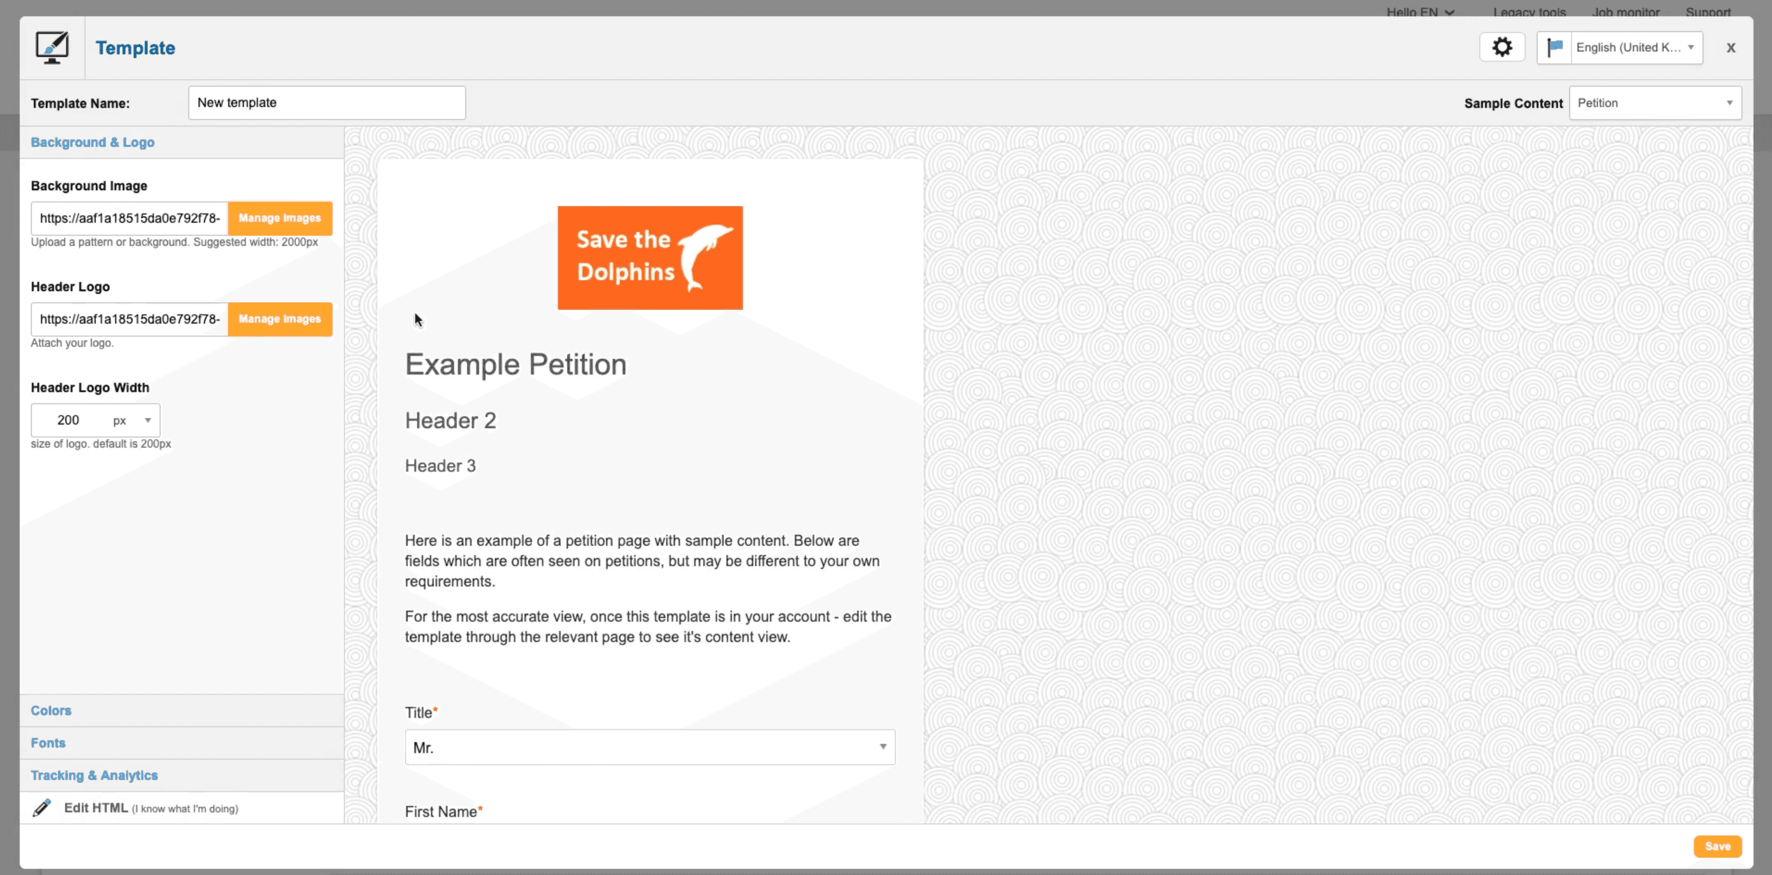The height and width of the screenshot is (875, 1772).
Task: Open the English language dropdown
Action: pyautogui.click(x=1636, y=48)
